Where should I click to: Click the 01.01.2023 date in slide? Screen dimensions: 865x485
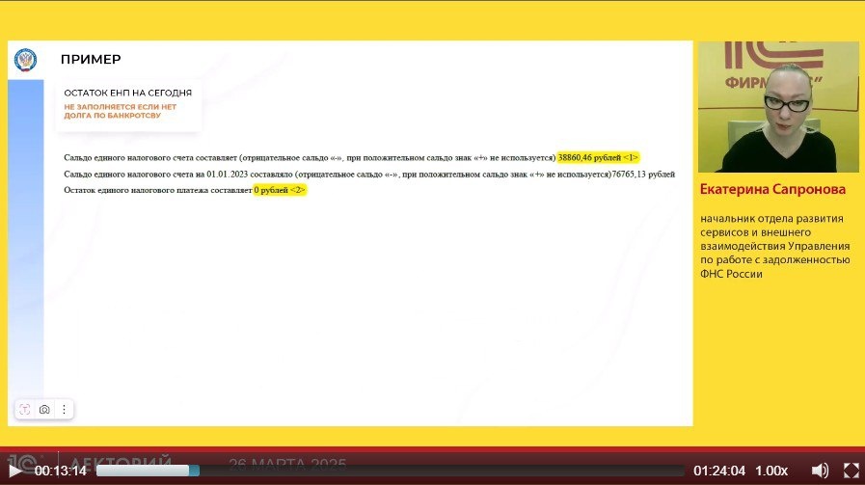[228, 174]
